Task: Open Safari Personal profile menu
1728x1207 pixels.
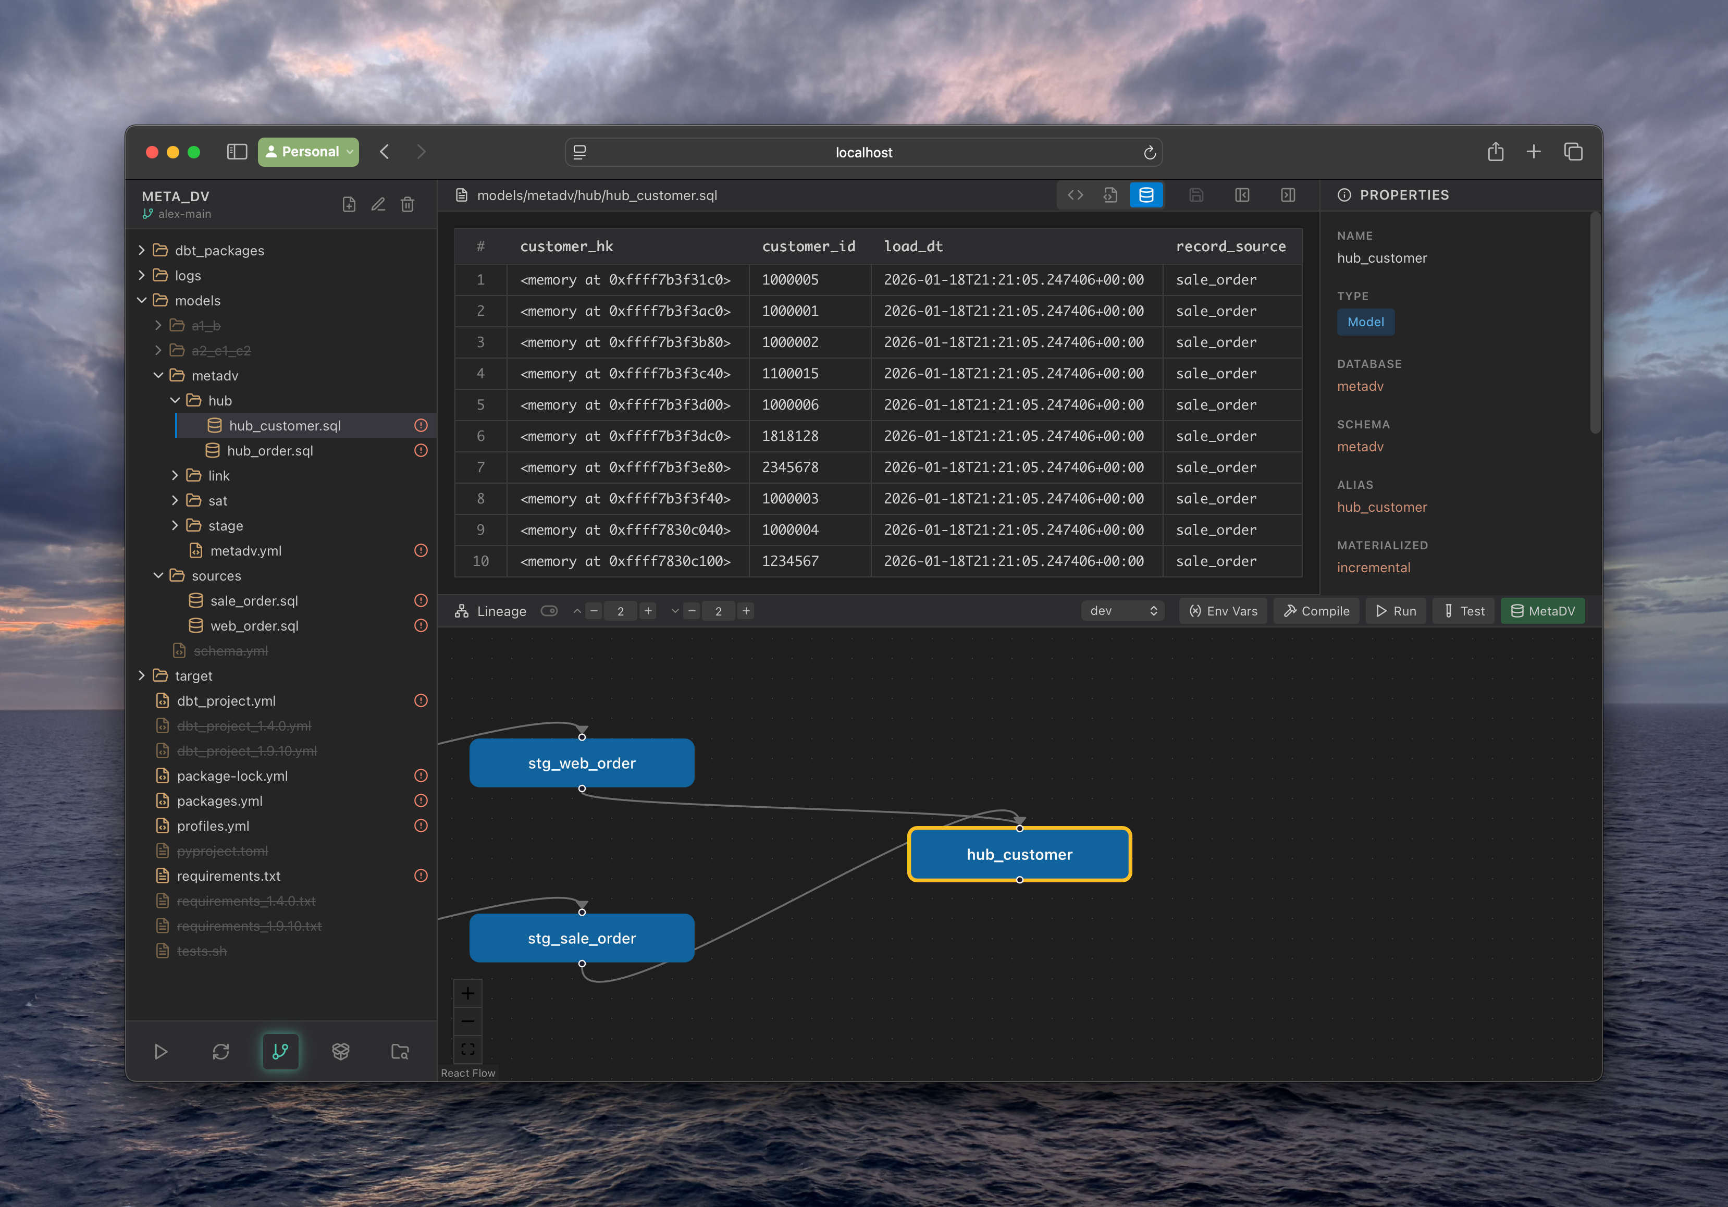Action: [x=308, y=152]
